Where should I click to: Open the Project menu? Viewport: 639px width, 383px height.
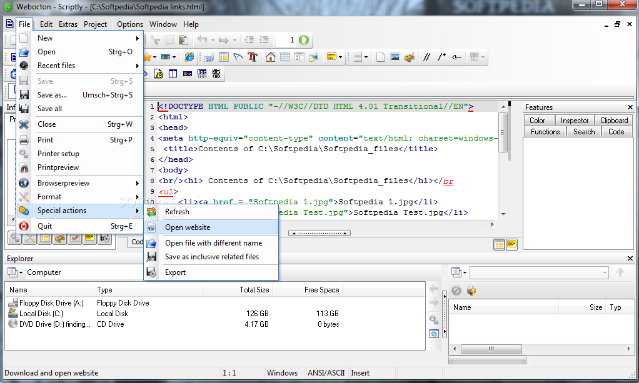click(x=96, y=24)
